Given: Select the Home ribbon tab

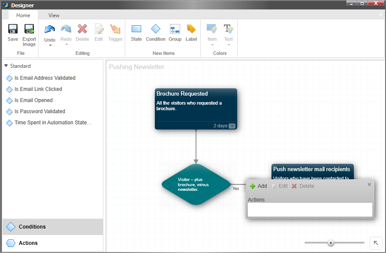Looking at the screenshot, I should 23,15.
